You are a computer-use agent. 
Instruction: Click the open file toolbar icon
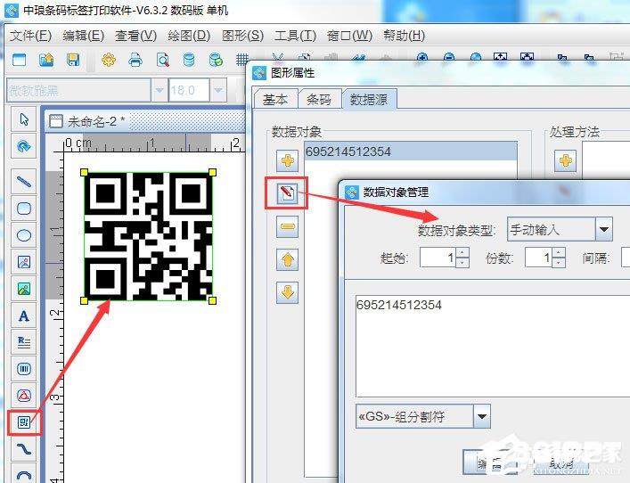point(46,60)
